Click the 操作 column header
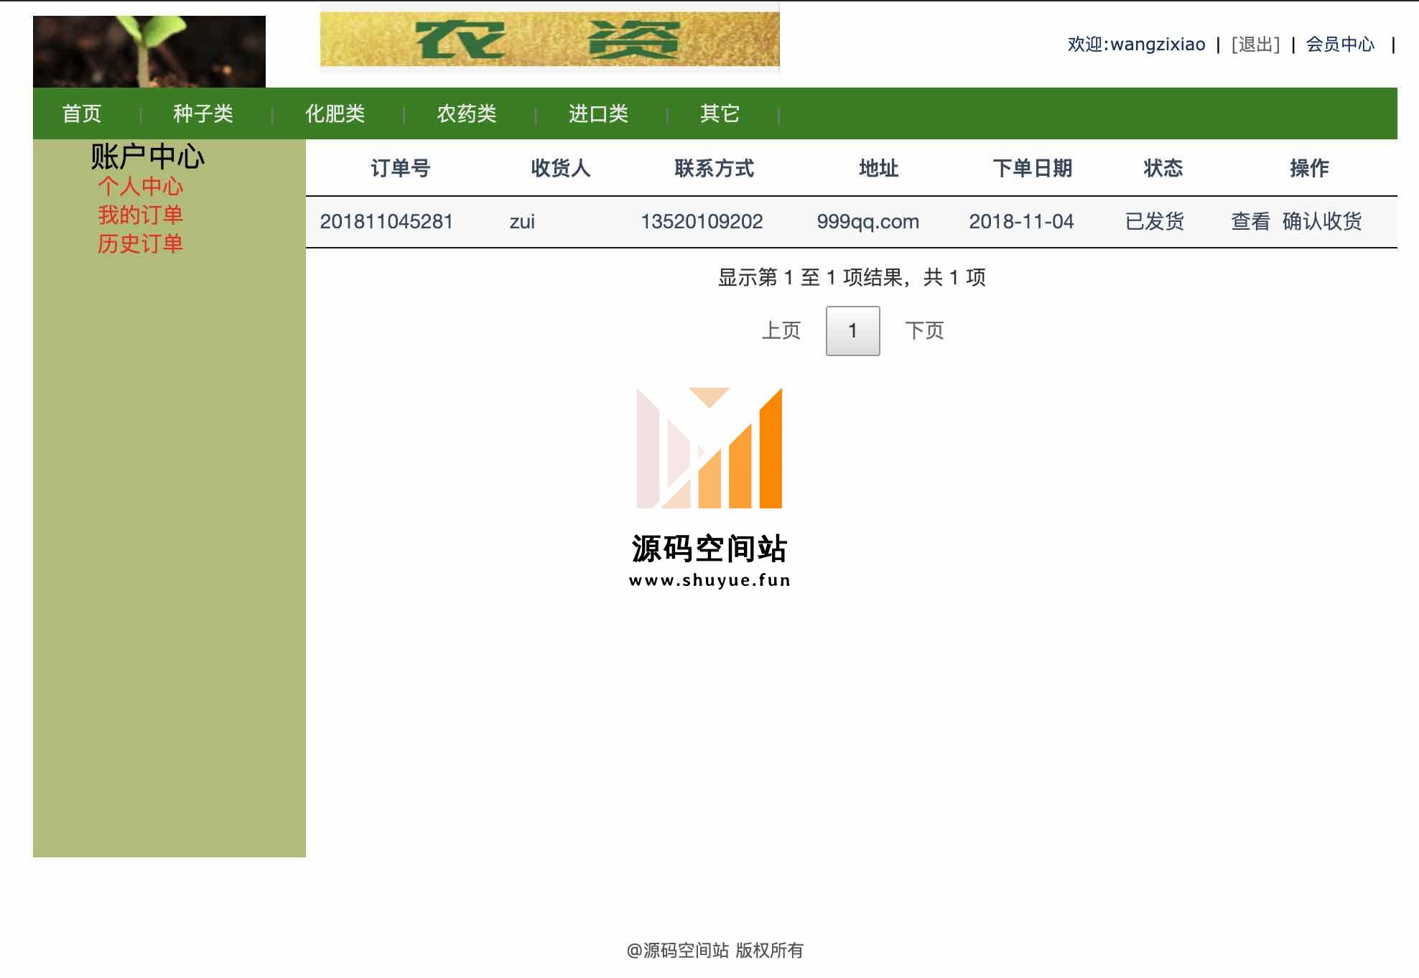The height and width of the screenshot is (978, 1419). [1310, 168]
